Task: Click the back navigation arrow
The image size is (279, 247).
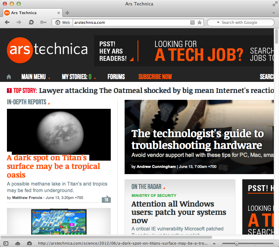Action: tap(7, 22)
